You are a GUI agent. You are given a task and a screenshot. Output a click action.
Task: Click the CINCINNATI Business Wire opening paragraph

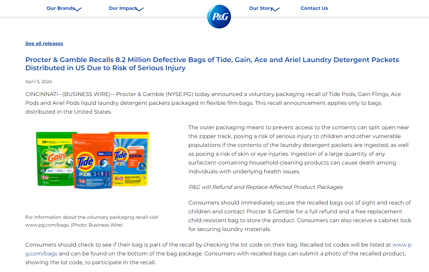pos(213,103)
